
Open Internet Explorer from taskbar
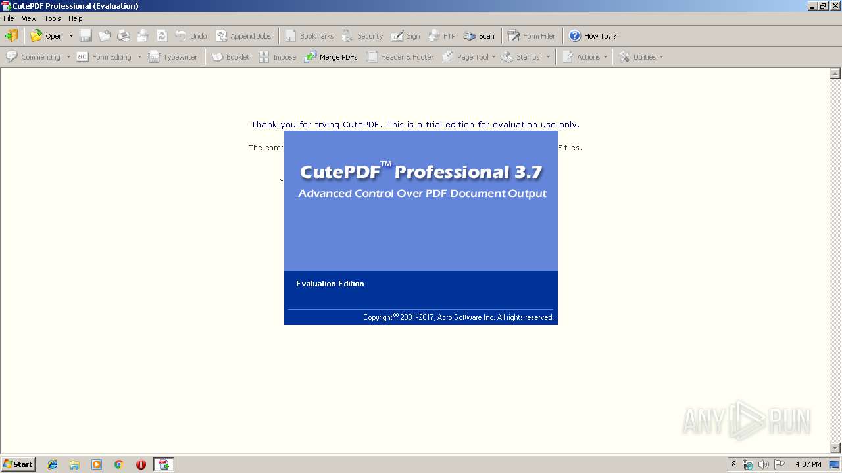pyautogui.click(x=53, y=464)
